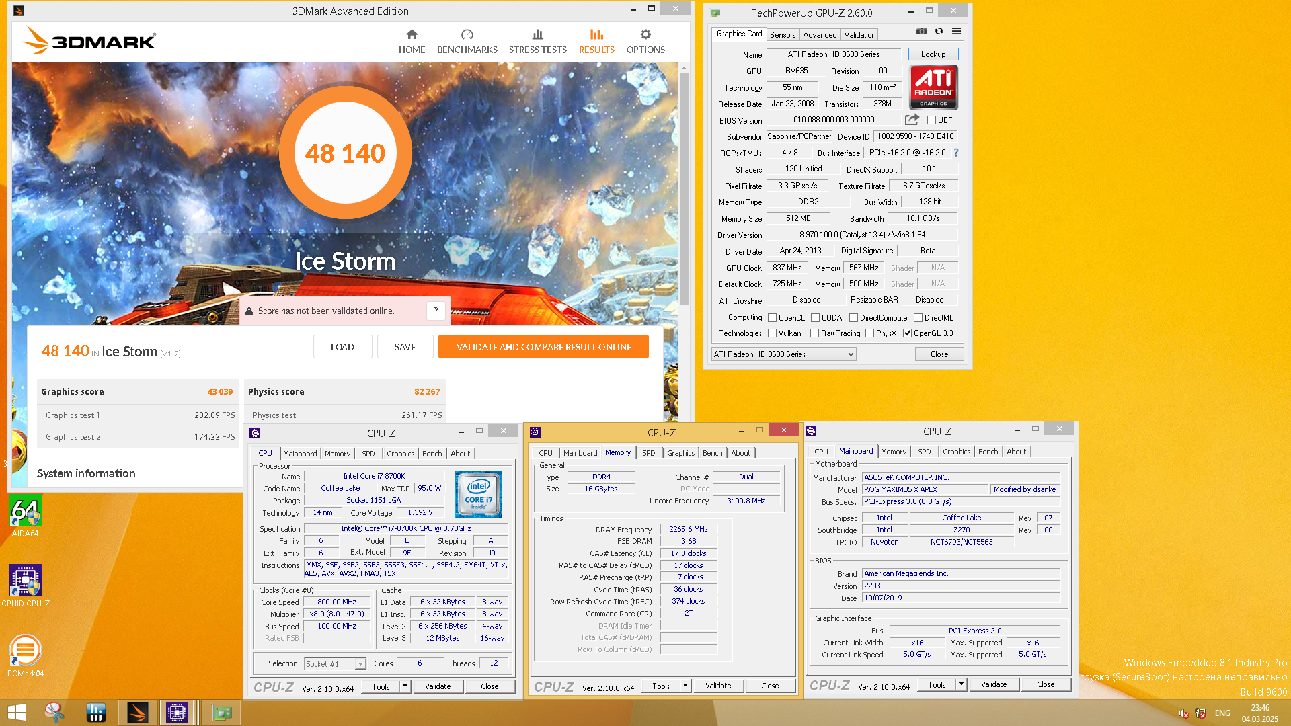Toggle the DirectCompute checkbox

pos(853,318)
